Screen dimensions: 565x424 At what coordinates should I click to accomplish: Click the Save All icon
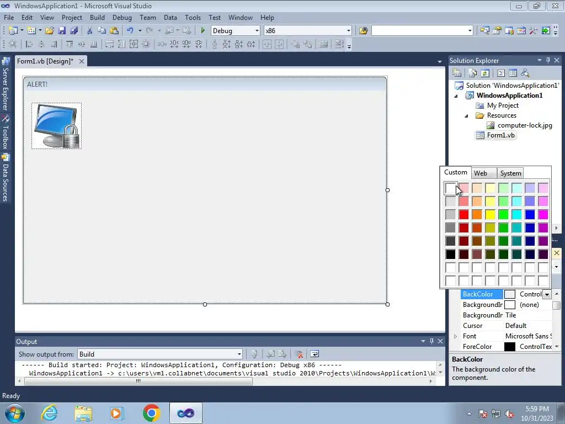(74, 31)
